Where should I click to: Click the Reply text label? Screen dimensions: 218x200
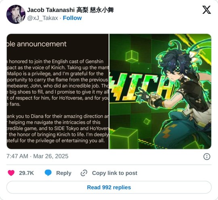tap(64, 173)
